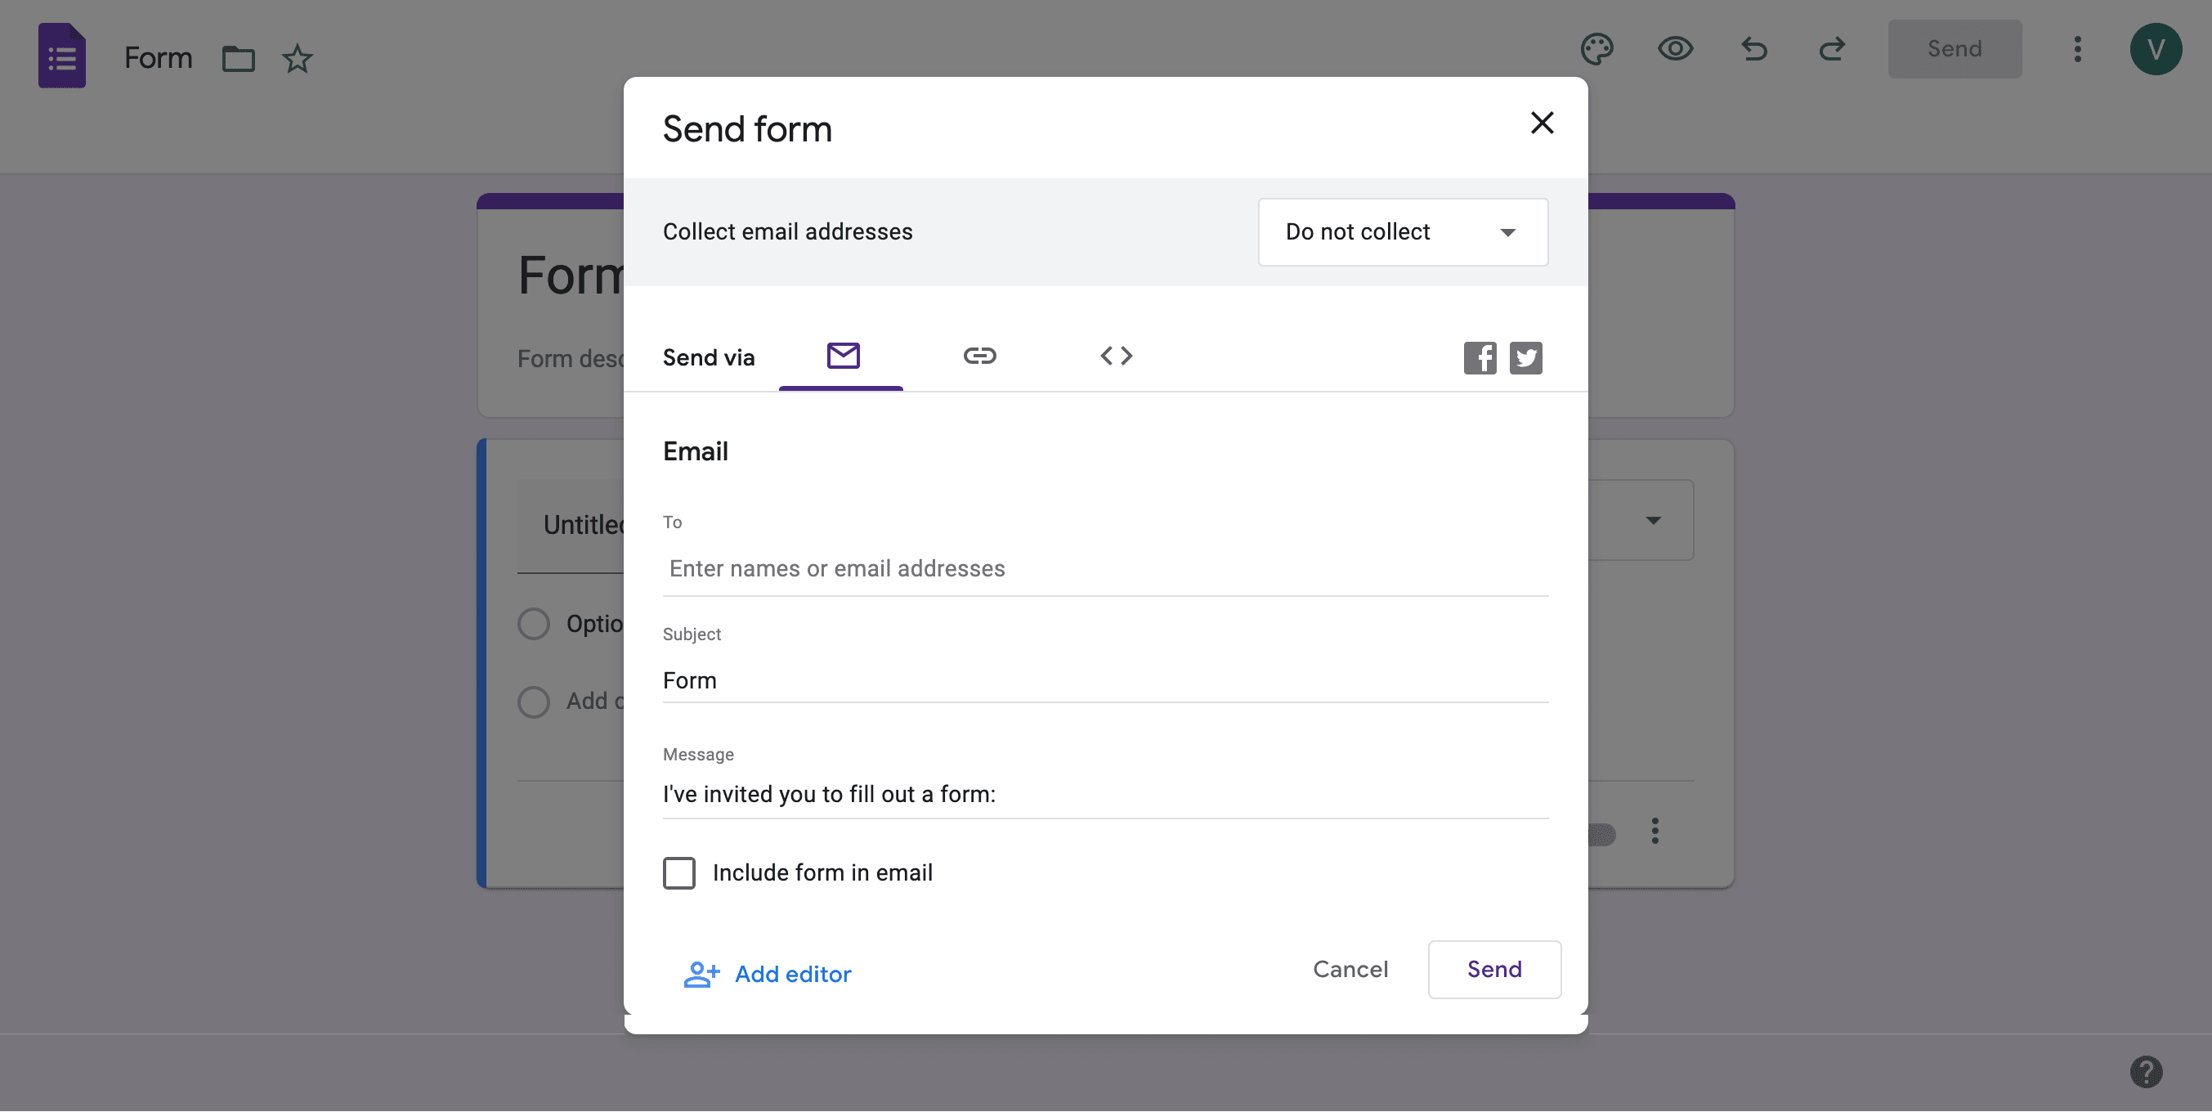
Task: Select the Option 1 radio button
Action: (533, 624)
